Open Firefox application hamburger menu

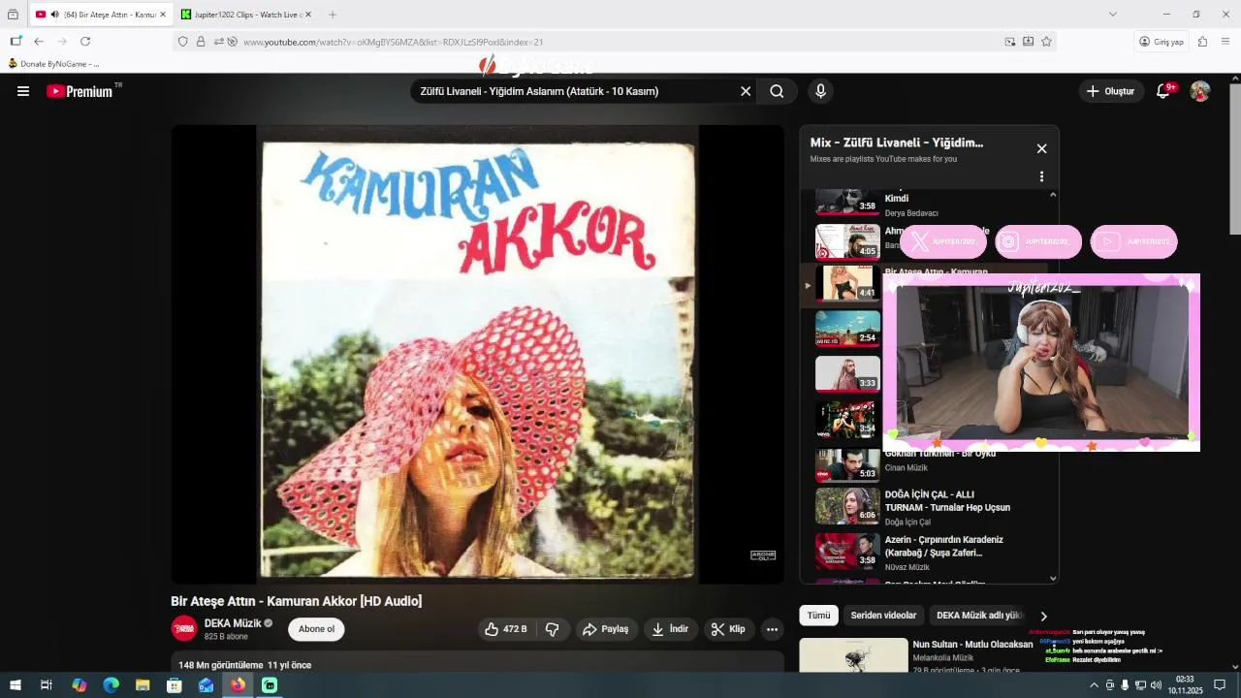(1225, 42)
